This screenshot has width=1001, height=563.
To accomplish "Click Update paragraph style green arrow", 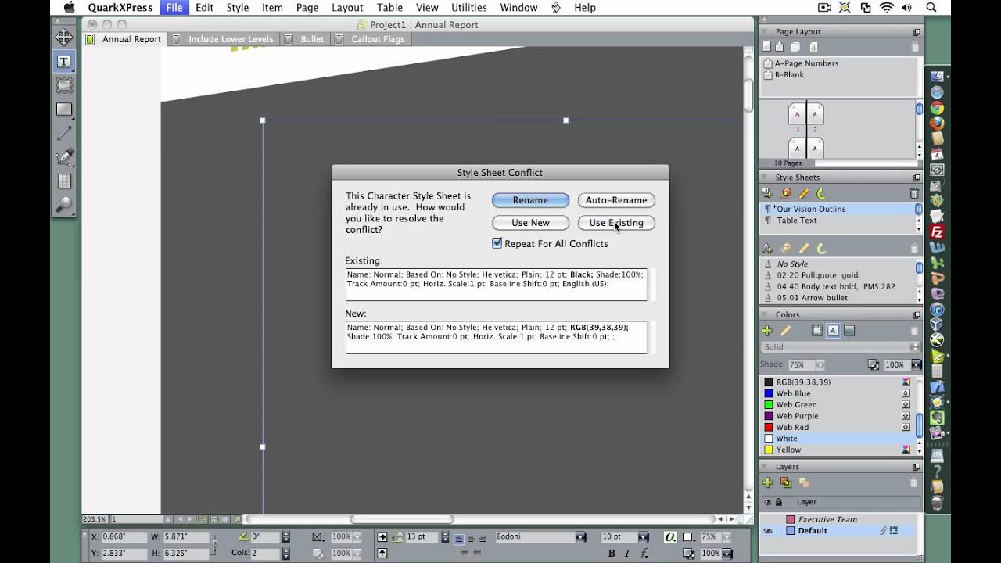I will pos(820,193).
